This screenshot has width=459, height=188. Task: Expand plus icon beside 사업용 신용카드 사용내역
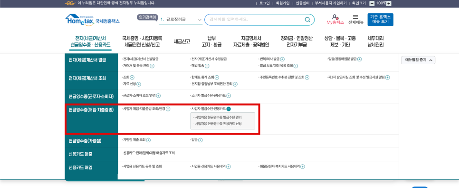pyautogui.click(x=229, y=167)
